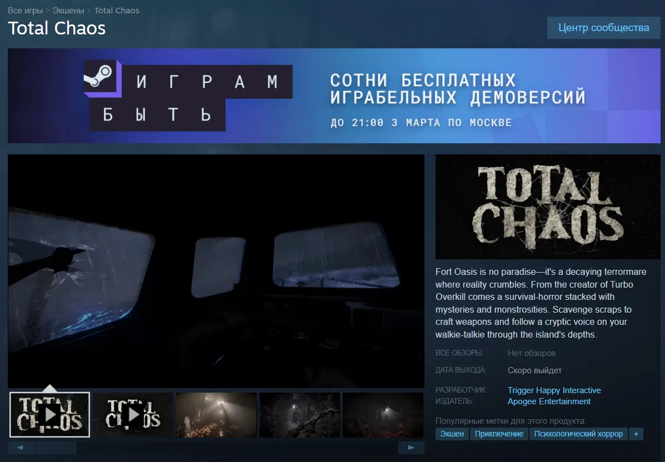
Task: Select the second trailer thumbnail with play icon
Action: click(x=133, y=415)
